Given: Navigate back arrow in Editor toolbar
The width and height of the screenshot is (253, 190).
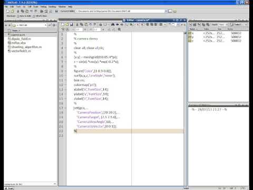Looking at the screenshot, I should coord(118,24).
